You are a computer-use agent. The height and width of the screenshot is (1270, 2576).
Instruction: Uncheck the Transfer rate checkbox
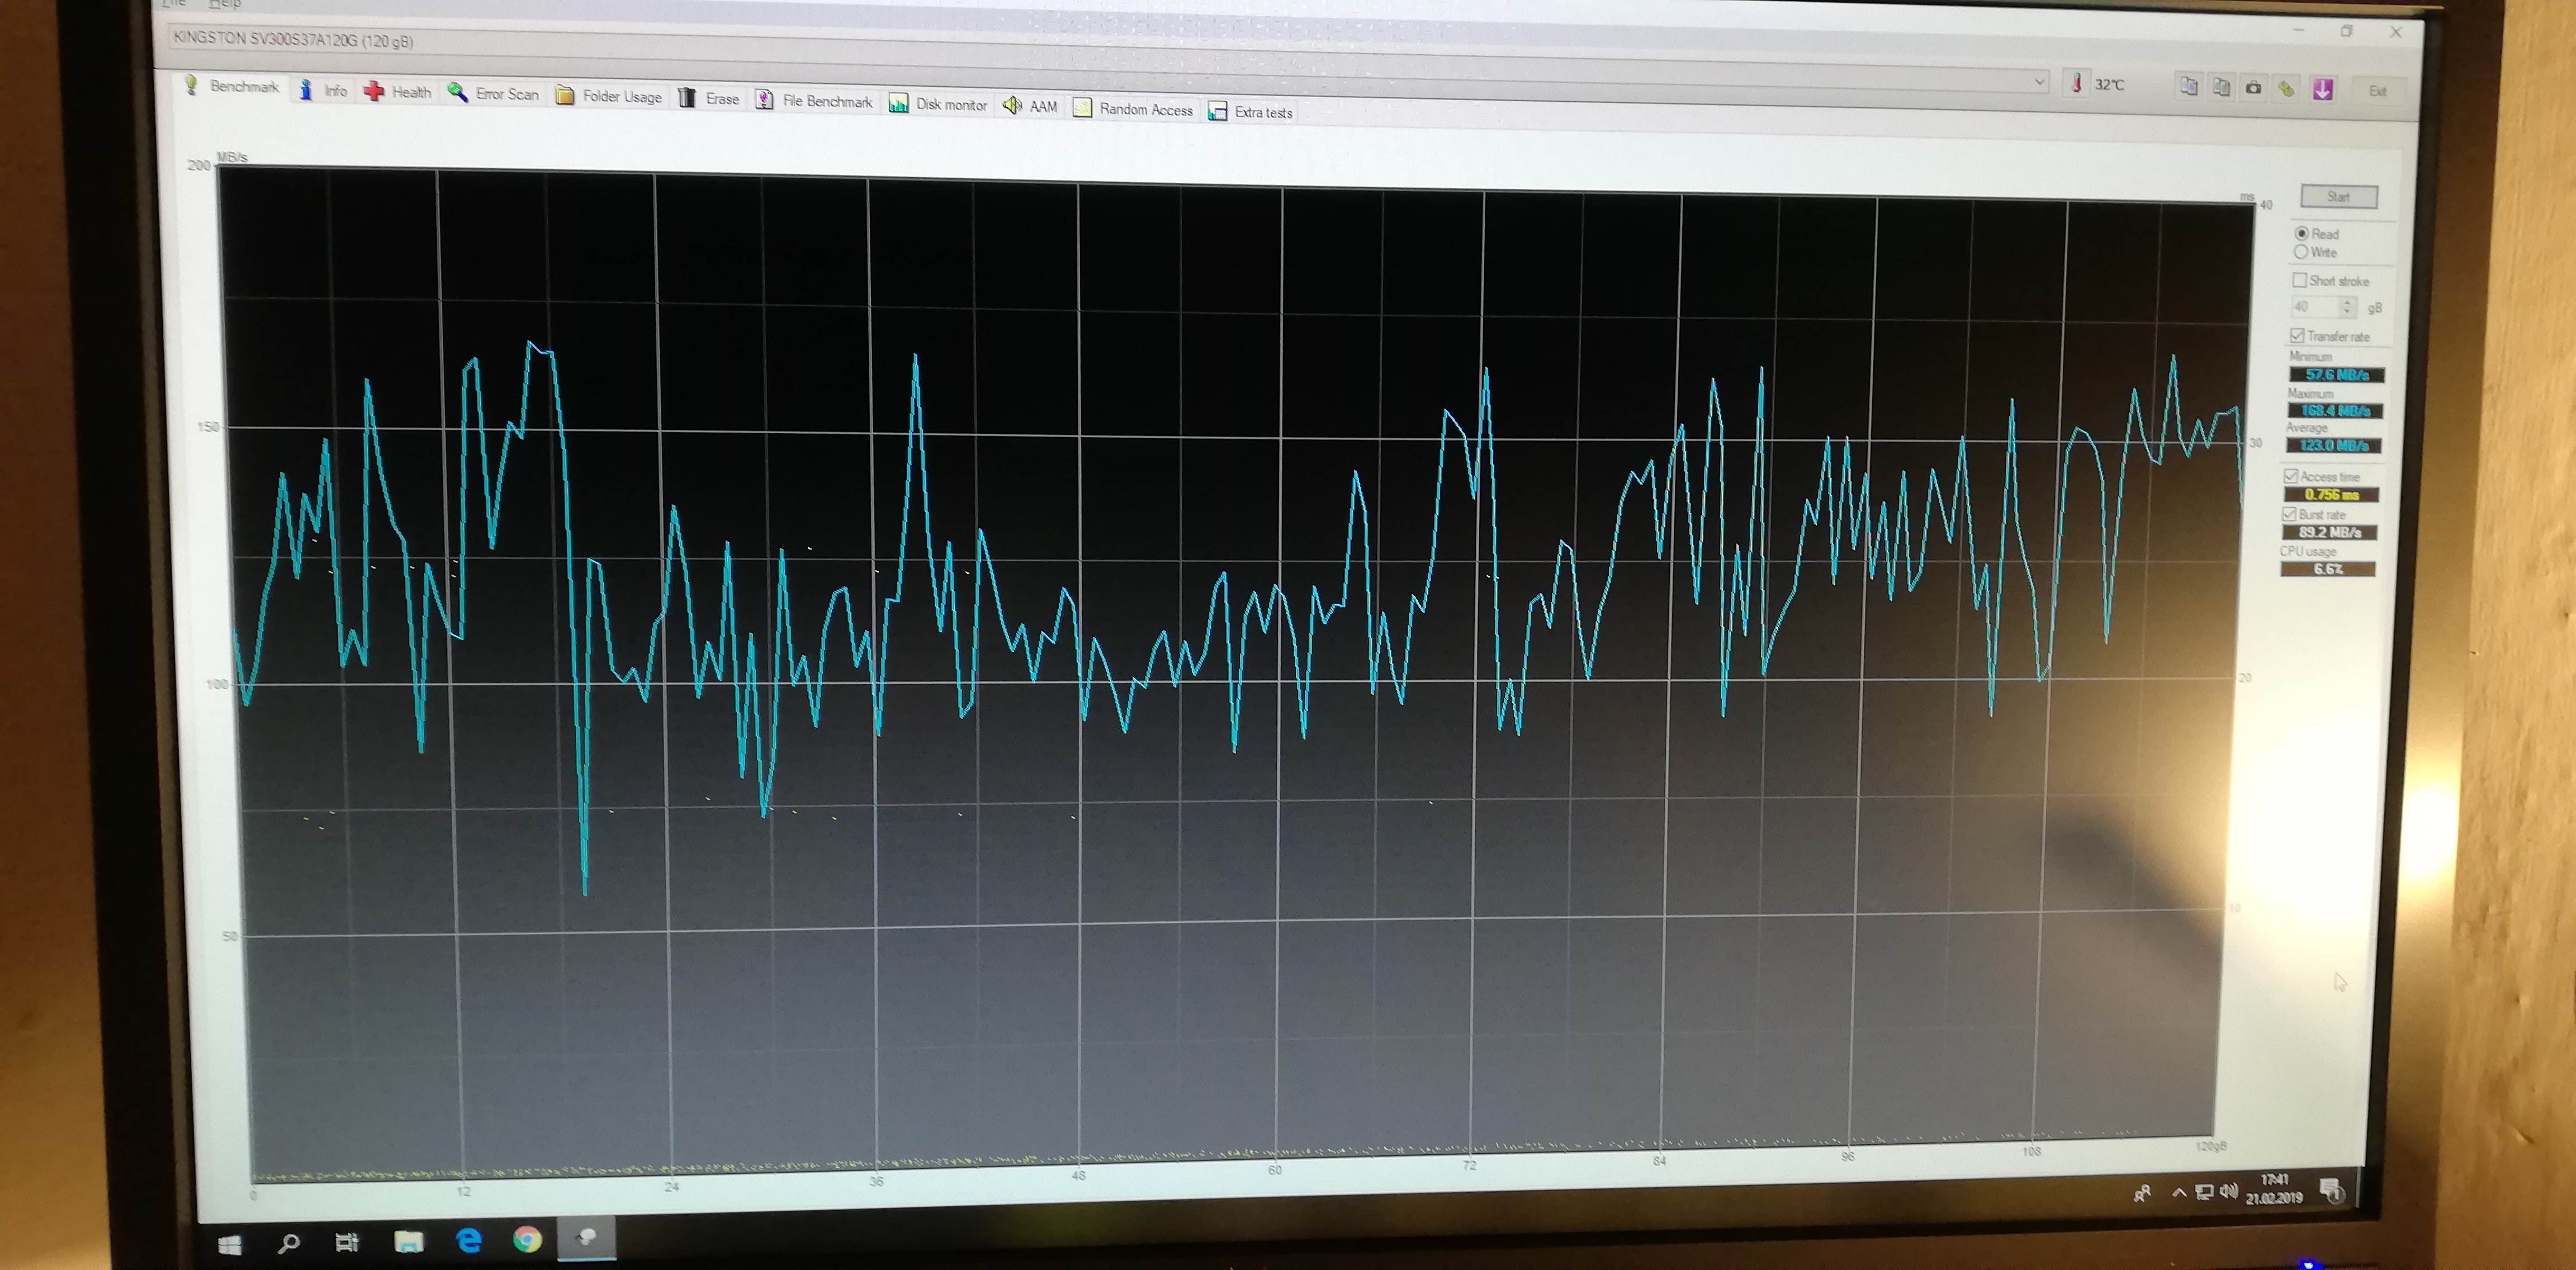(x=2297, y=335)
